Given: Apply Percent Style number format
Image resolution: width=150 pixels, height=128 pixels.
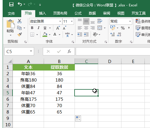Looking at the screenshot, I should tap(123, 28).
